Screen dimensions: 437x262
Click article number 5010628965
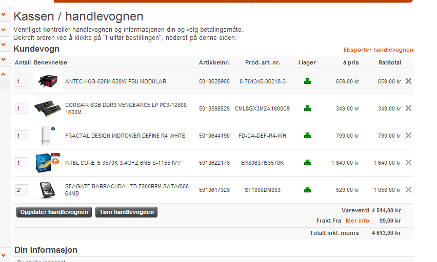pos(214,81)
